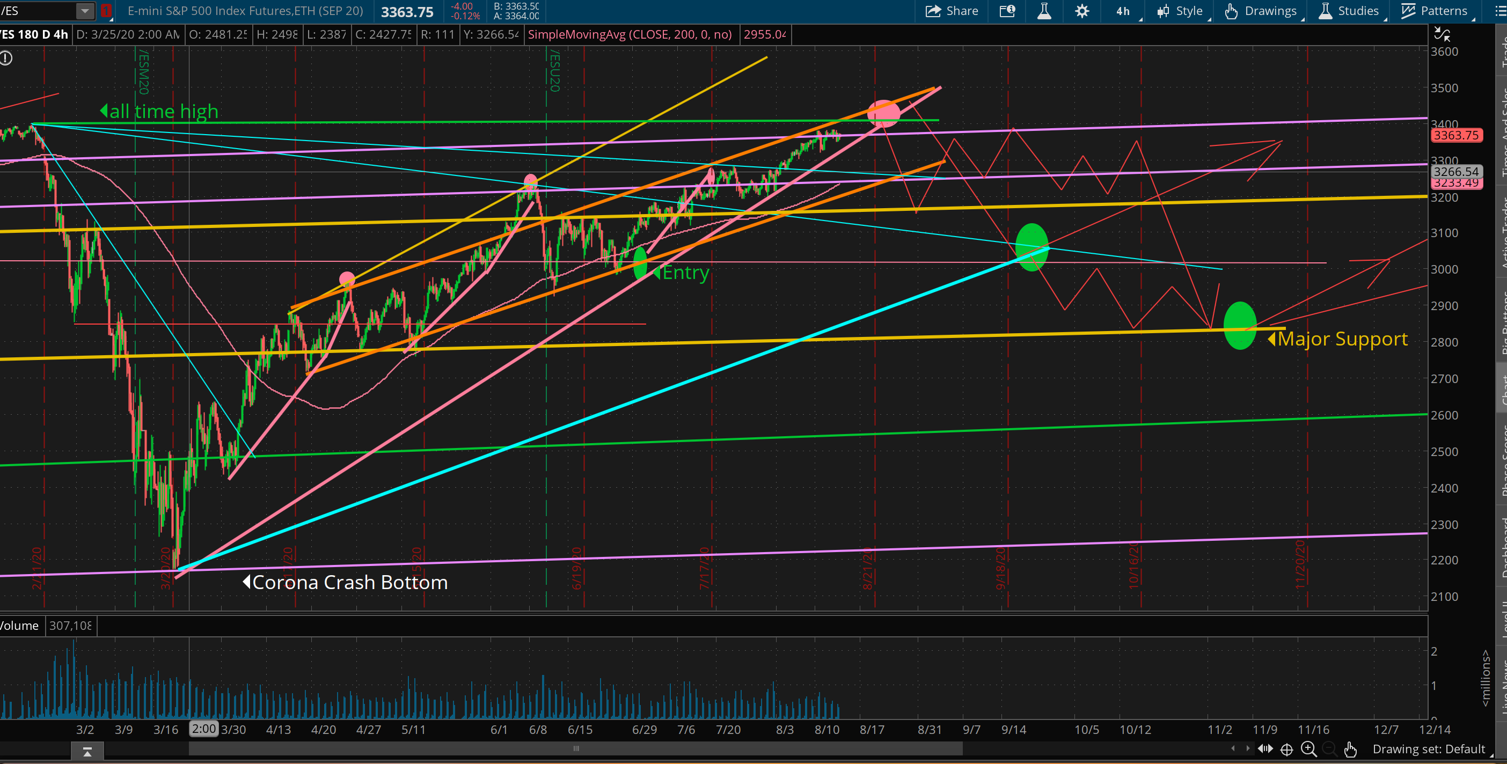Click the crosshair reset zoom icon
Screen dimensions: 1507x764
point(1286,750)
